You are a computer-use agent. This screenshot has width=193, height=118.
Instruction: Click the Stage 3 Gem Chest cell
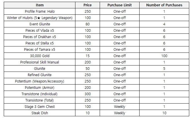point(40,107)
